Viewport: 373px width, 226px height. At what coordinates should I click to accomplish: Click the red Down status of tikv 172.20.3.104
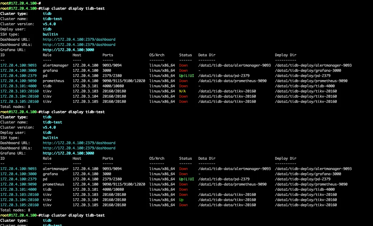click(x=183, y=96)
